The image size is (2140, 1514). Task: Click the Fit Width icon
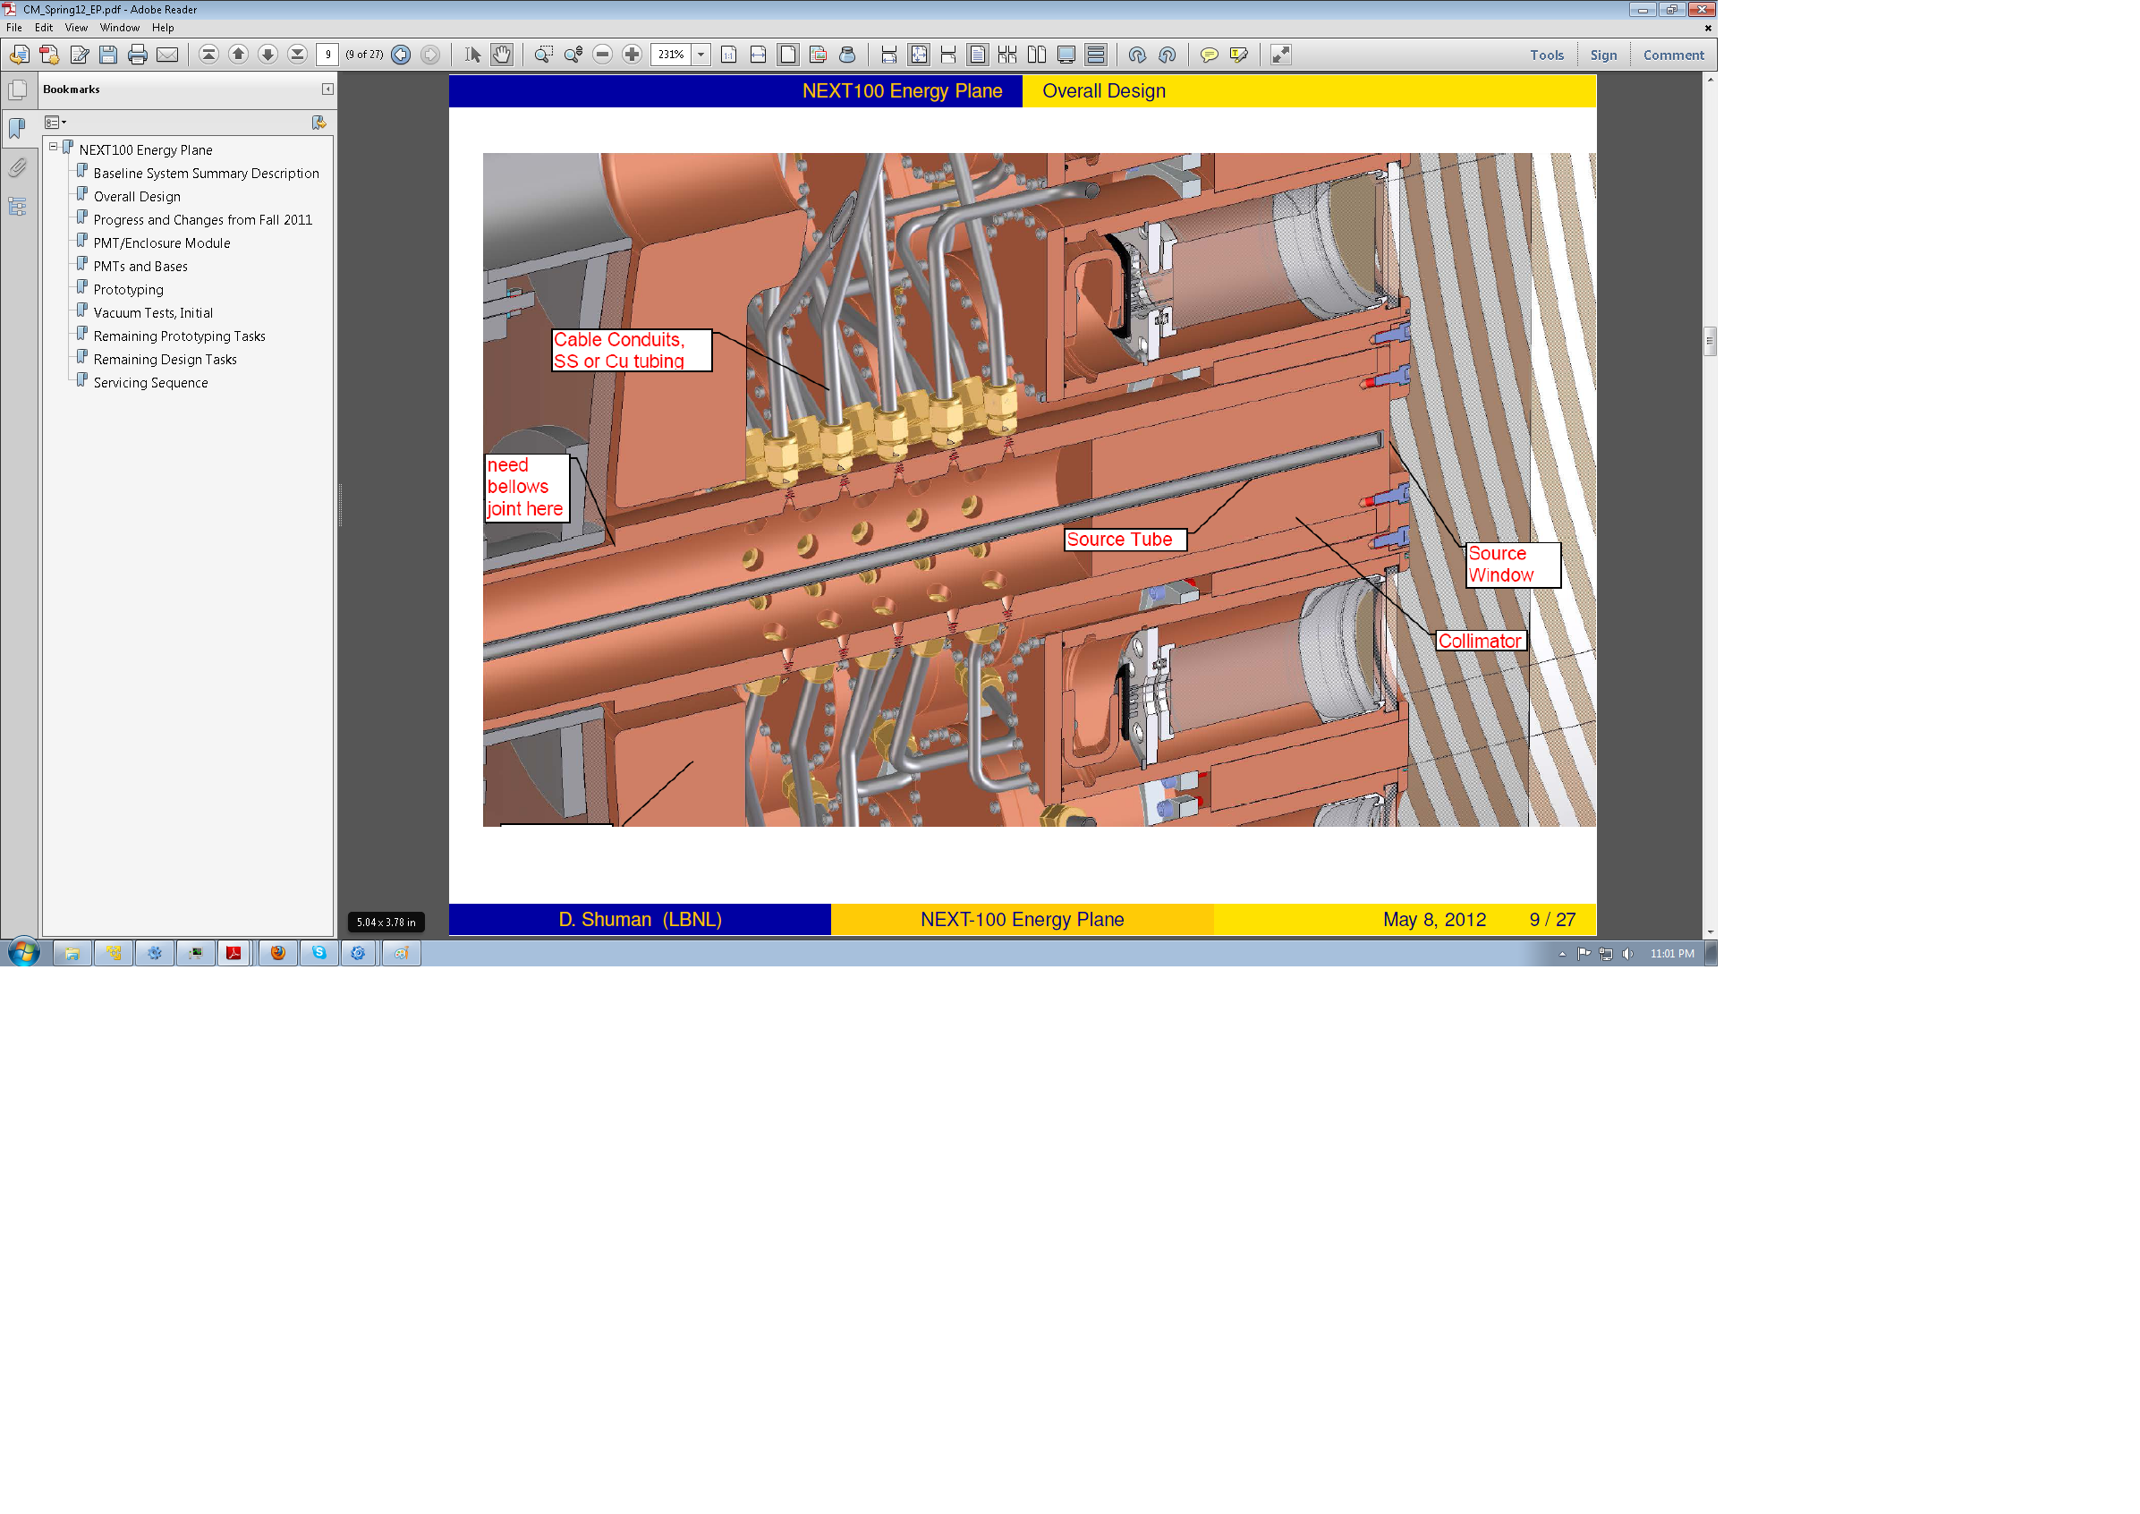click(x=759, y=55)
